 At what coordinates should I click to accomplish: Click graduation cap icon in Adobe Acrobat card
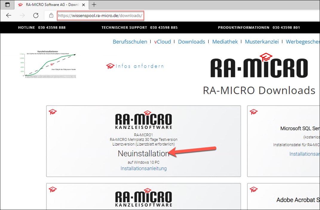(253, 189)
